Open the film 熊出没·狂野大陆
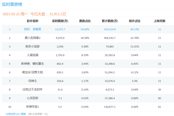The width and height of the screenshot is (174, 116). (33, 72)
